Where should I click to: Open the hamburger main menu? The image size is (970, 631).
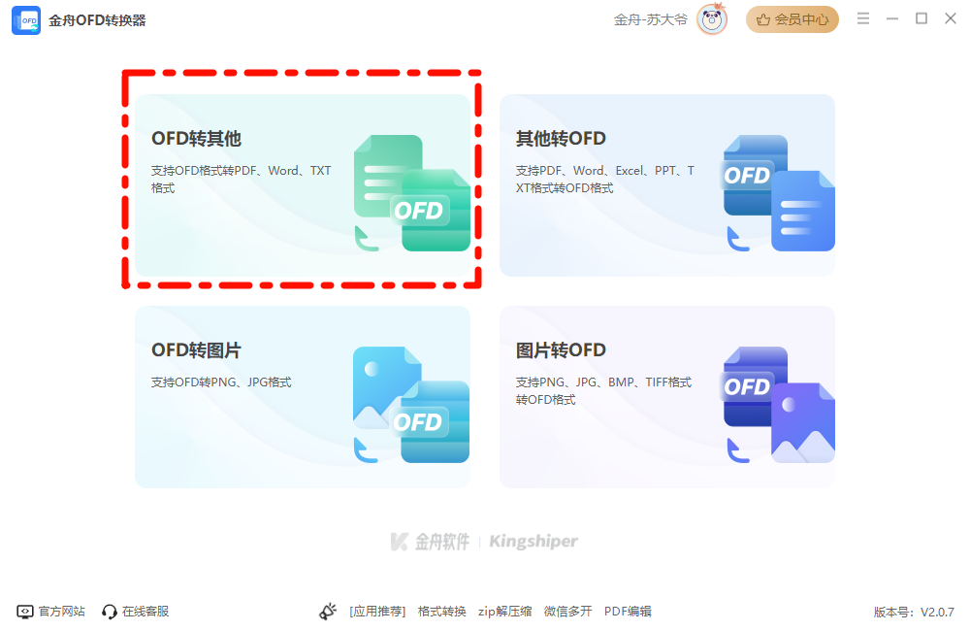pos(863,18)
